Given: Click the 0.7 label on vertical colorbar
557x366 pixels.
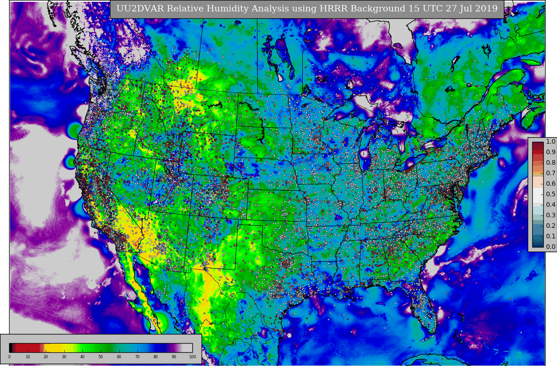Looking at the screenshot, I should (551, 173).
